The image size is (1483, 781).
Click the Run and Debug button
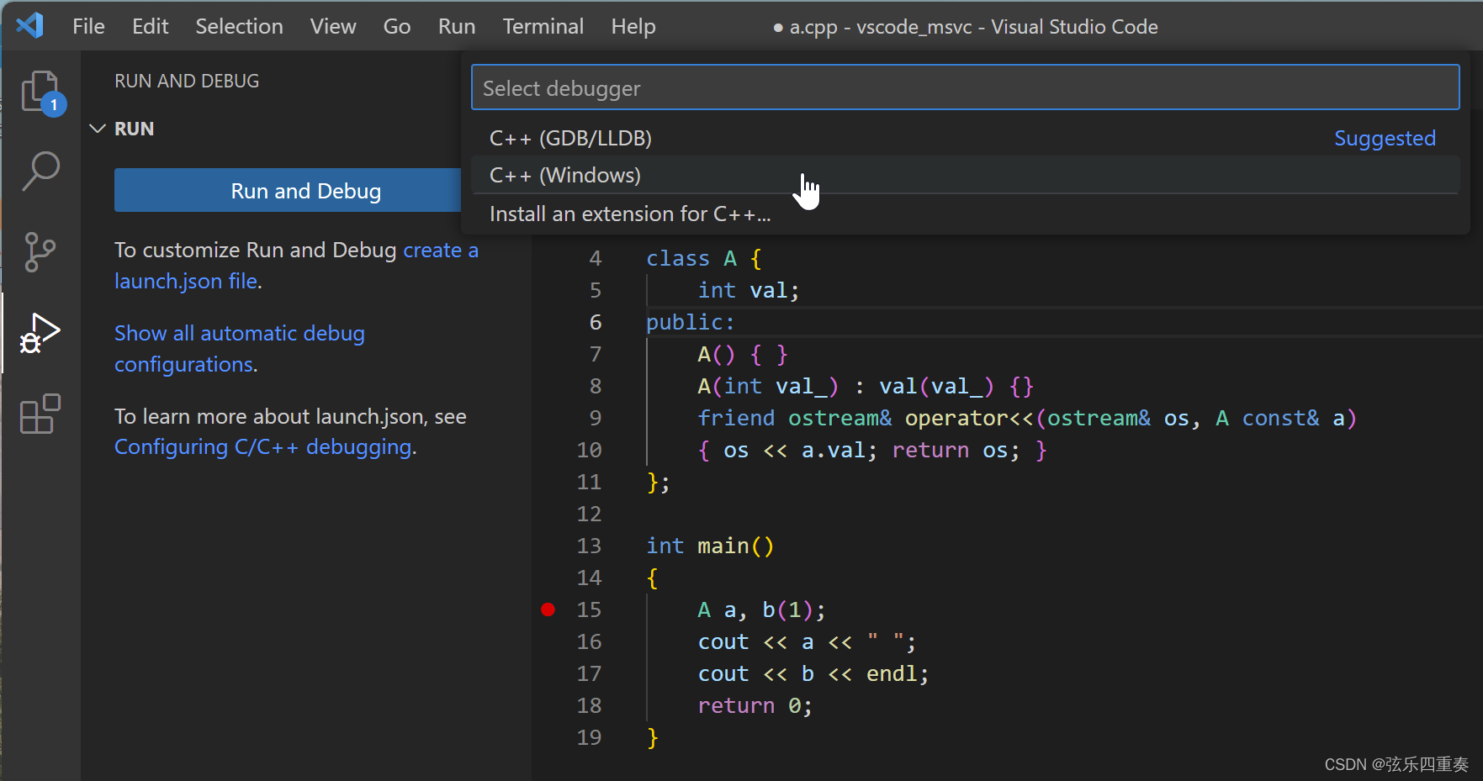[288, 191]
